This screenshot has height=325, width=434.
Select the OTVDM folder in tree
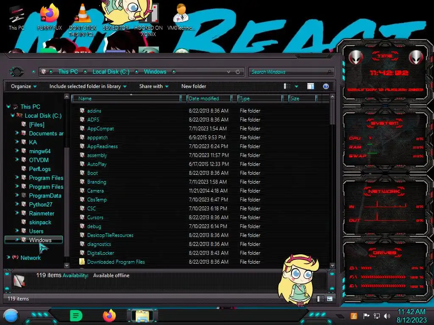[x=39, y=160]
